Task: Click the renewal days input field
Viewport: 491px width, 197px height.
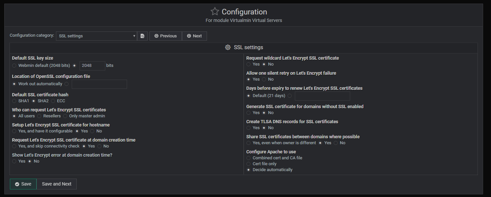Action: click(x=323, y=96)
